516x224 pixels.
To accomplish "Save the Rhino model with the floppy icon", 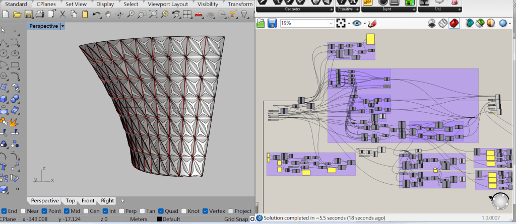I will click(x=29, y=14).
